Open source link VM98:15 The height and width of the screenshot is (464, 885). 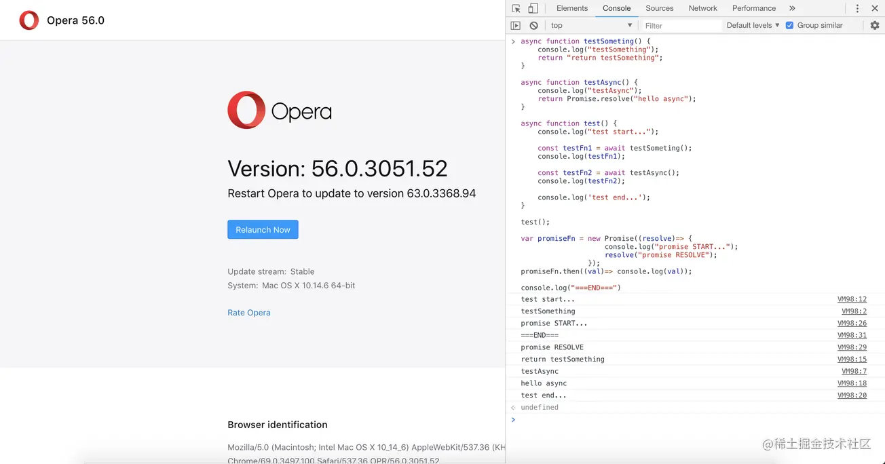coord(852,360)
